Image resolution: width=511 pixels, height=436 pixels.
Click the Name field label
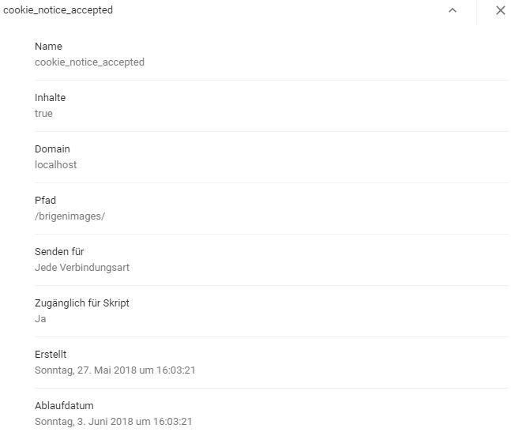click(x=48, y=47)
